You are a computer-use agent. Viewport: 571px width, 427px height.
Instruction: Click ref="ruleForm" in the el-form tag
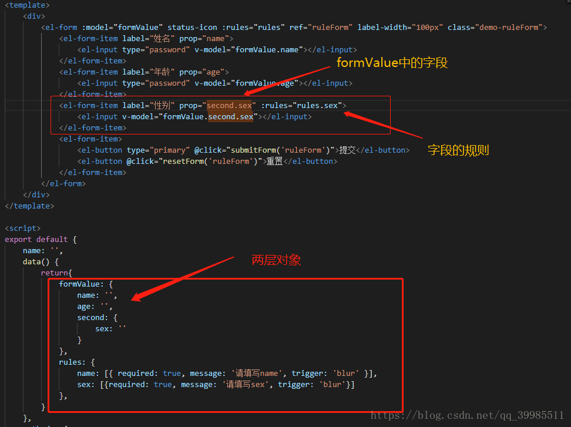pyautogui.click(x=321, y=27)
